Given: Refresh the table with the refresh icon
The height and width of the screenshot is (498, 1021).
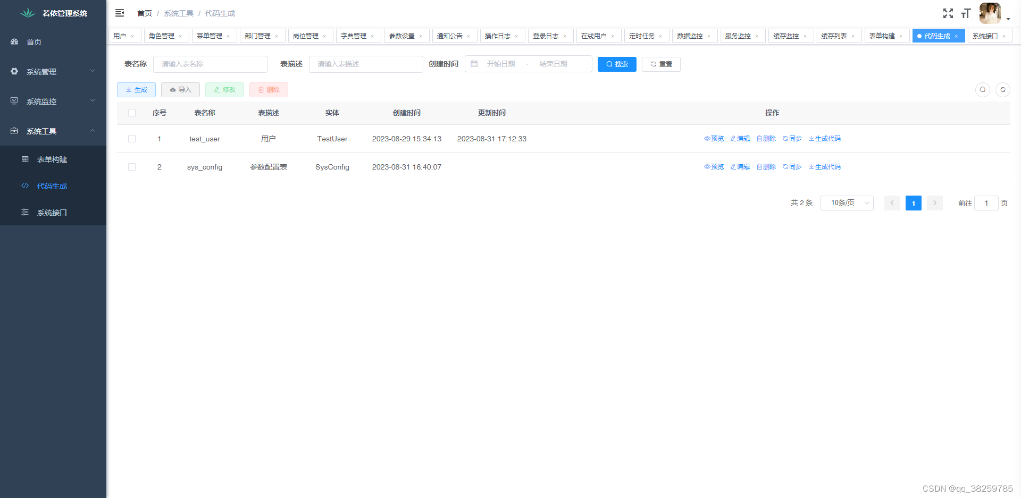Looking at the screenshot, I should tap(1003, 89).
